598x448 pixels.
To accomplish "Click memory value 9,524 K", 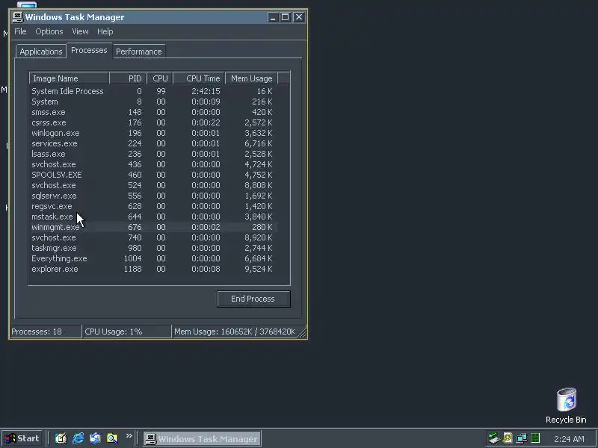I will coord(259,269).
